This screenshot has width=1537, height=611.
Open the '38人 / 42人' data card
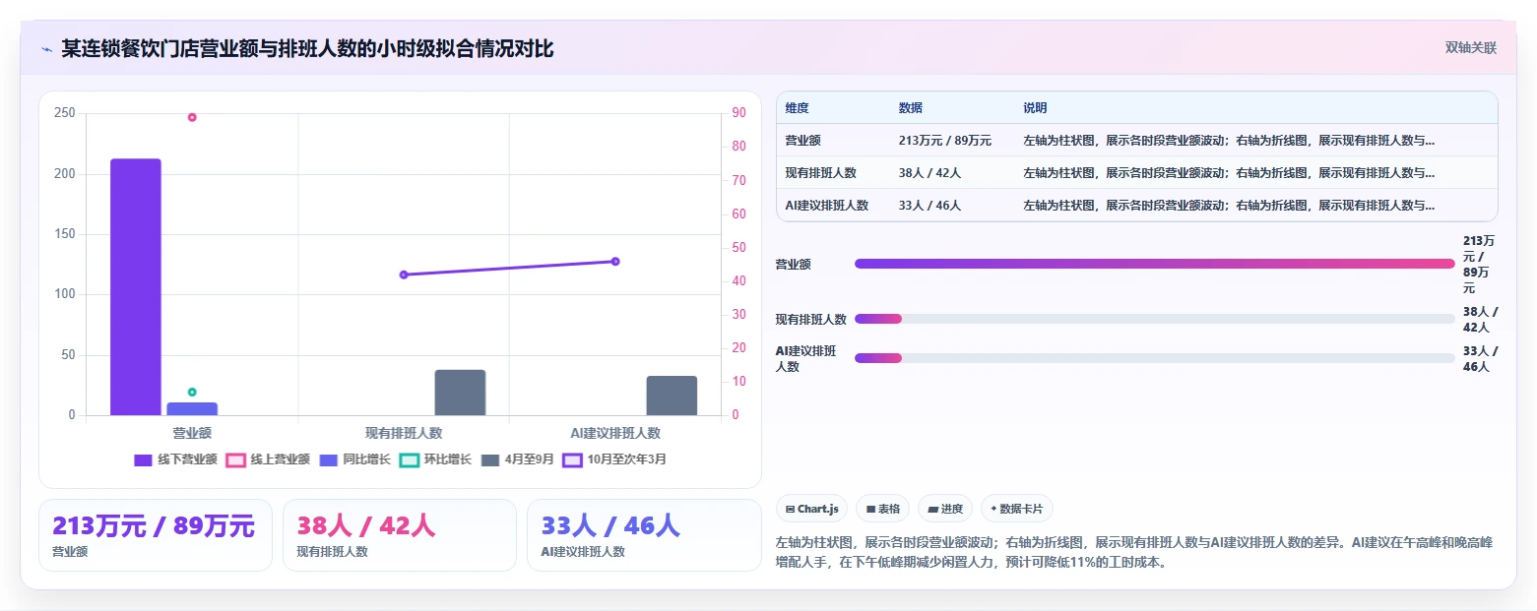[x=400, y=535]
